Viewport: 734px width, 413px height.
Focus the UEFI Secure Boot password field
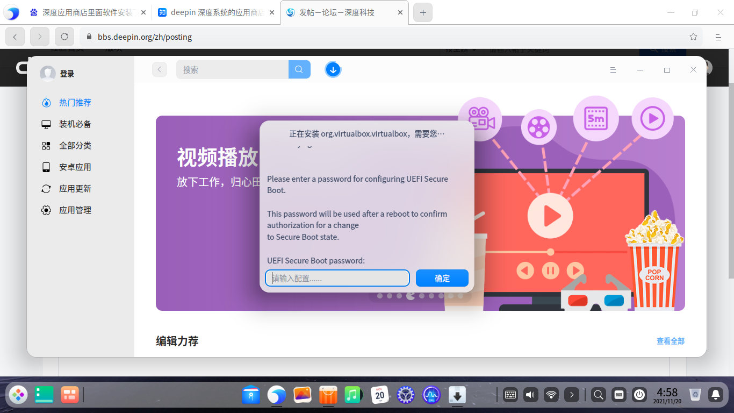[337, 278]
